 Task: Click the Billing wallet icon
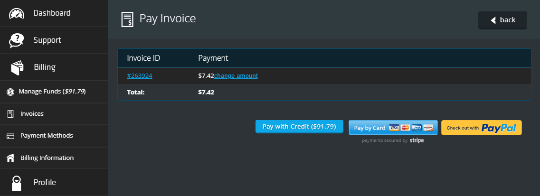pyautogui.click(x=17, y=67)
